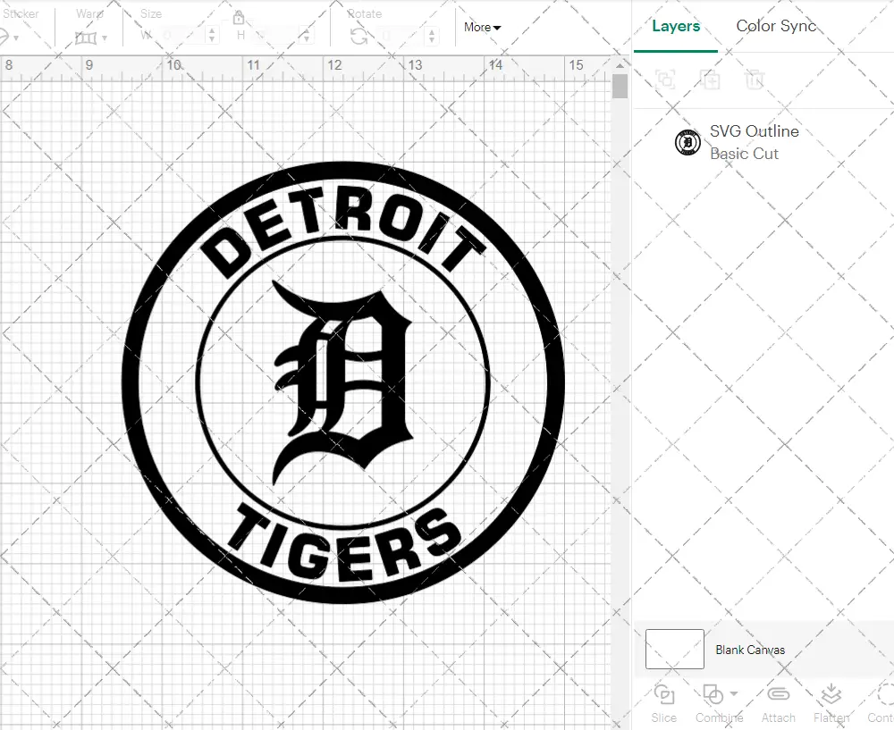Click the Blank Canvas color swatch
The width and height of the screenshot is (894, 730).
point(673,650)
